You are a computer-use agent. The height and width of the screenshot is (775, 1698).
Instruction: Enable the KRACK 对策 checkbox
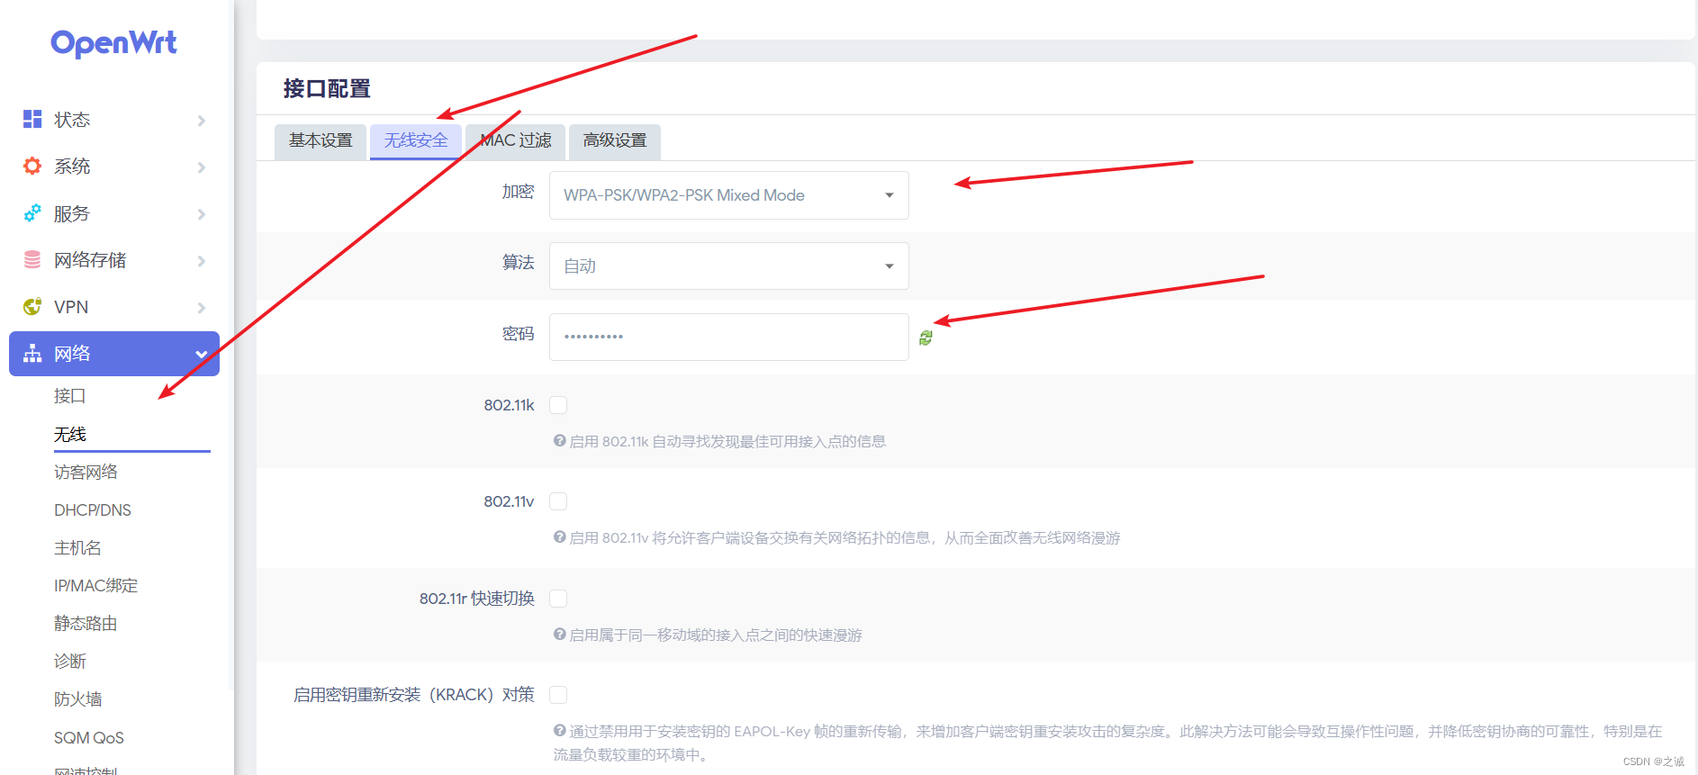pyautogui.click(x=558, y=695)
